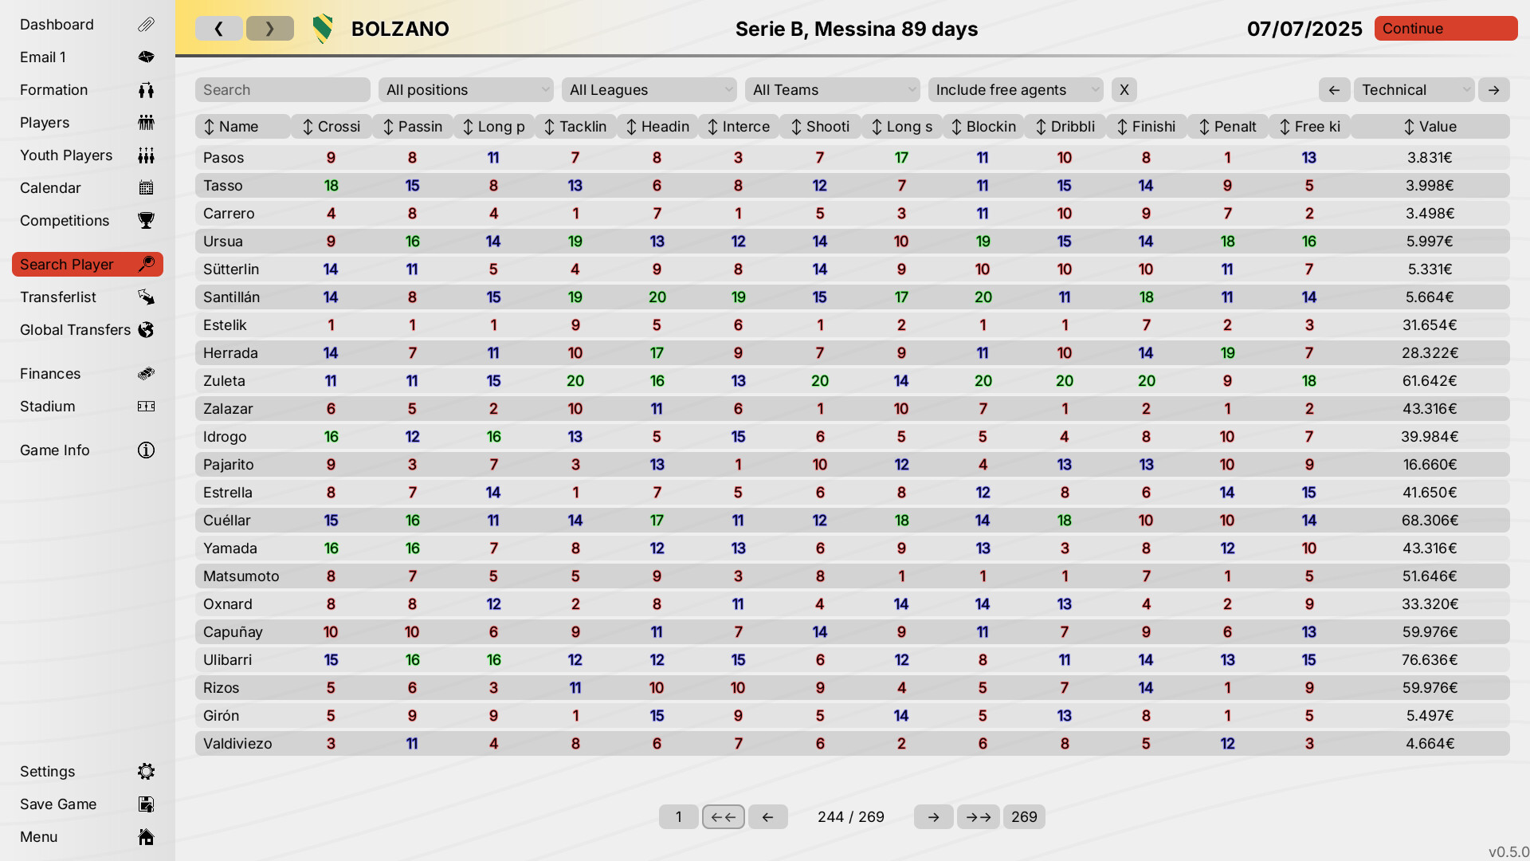Clear filters with the X button
Image resolution: width=1530 pixels, height=861 pixels.
tap(1124, 89)
